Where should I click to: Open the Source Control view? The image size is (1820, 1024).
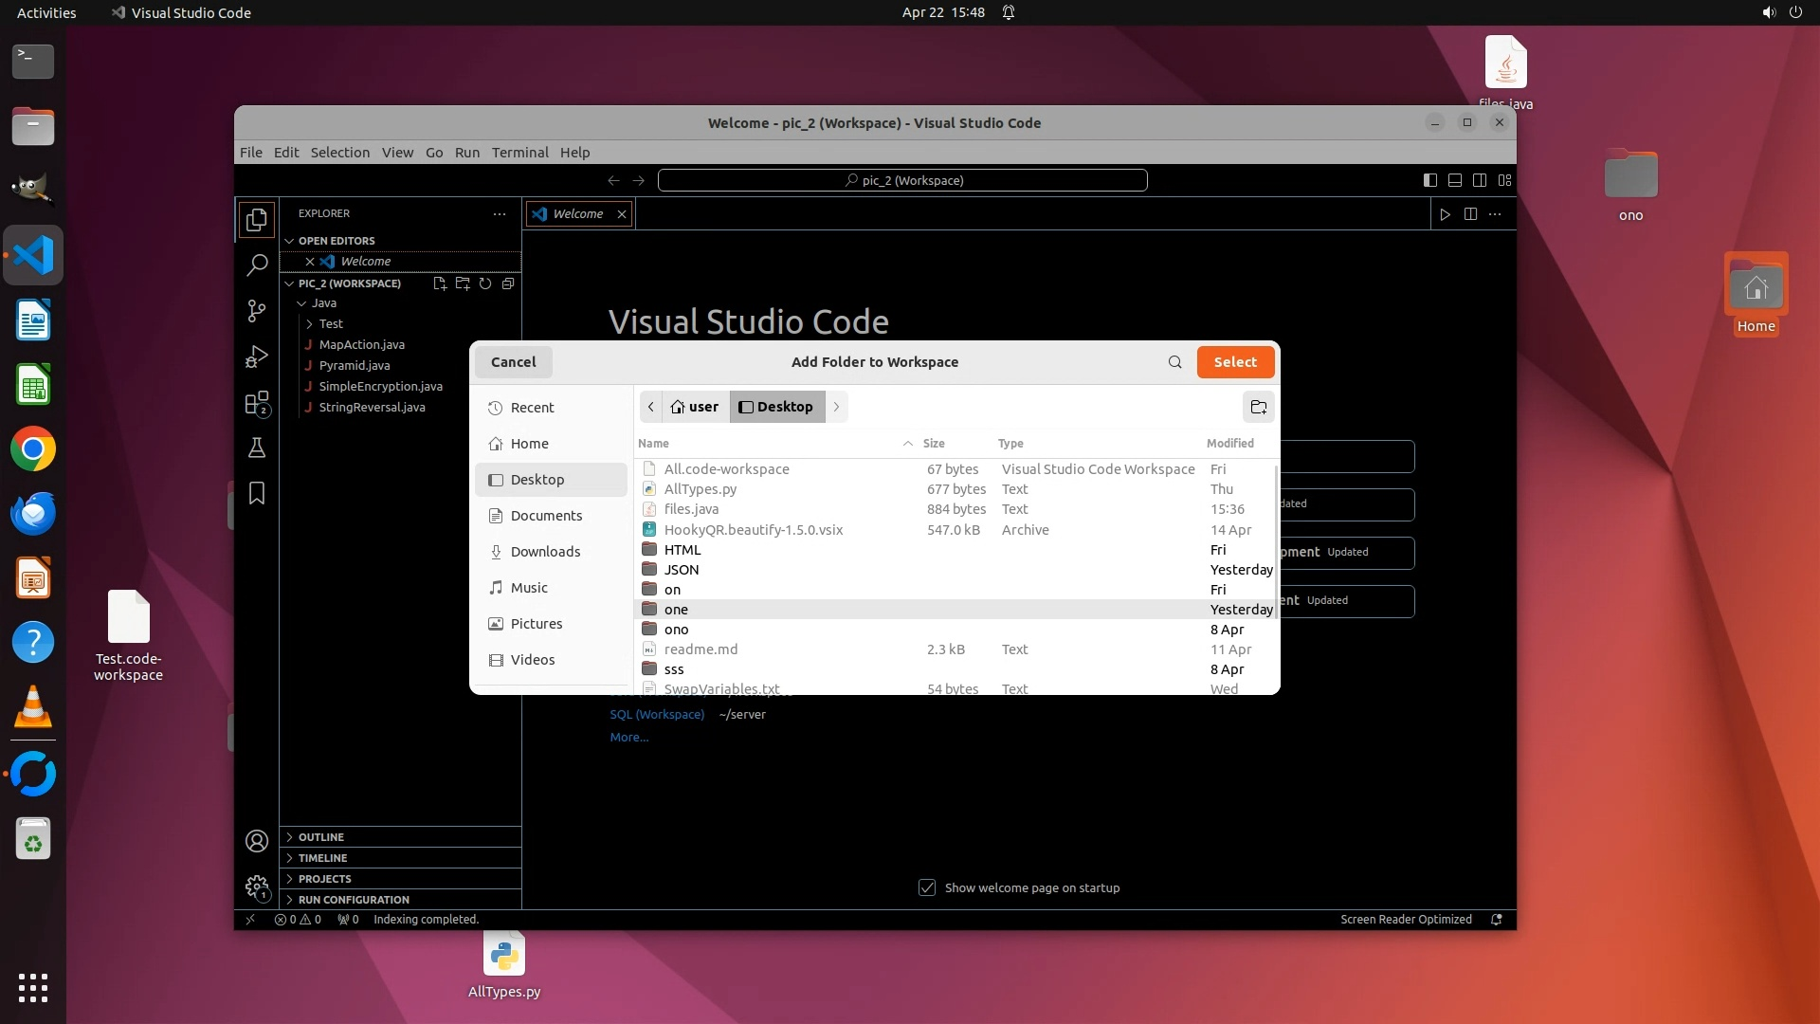(256, 311)
